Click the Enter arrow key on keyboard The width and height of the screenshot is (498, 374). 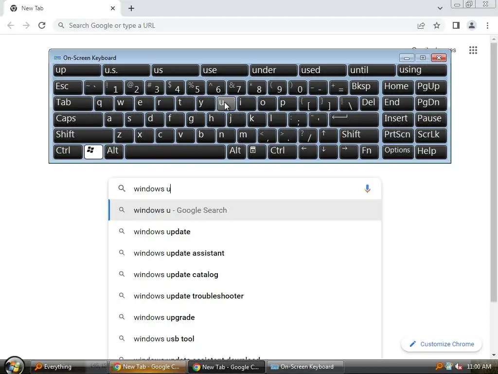tap(354, 120)
